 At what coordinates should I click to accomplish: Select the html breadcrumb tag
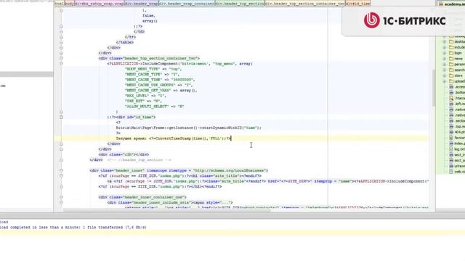[x=59, y=4]
